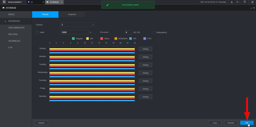Screen dimensions: 256x127
Task: Open the Channel dropdown
Action: click(x=77, y=25)
